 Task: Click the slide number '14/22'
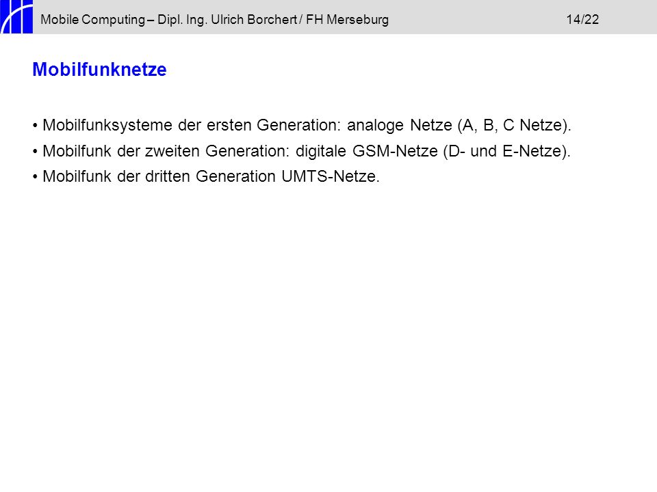pyautogui.click(x=582, y=19)
